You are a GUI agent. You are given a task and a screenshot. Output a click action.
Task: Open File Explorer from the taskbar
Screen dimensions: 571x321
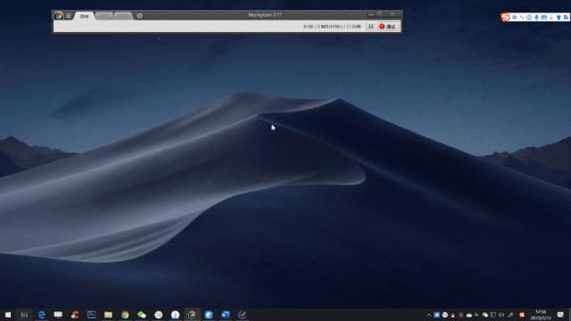coord(108,315)
